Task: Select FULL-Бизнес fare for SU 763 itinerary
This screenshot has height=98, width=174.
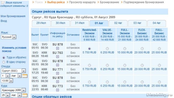Action: pos(159,49)
